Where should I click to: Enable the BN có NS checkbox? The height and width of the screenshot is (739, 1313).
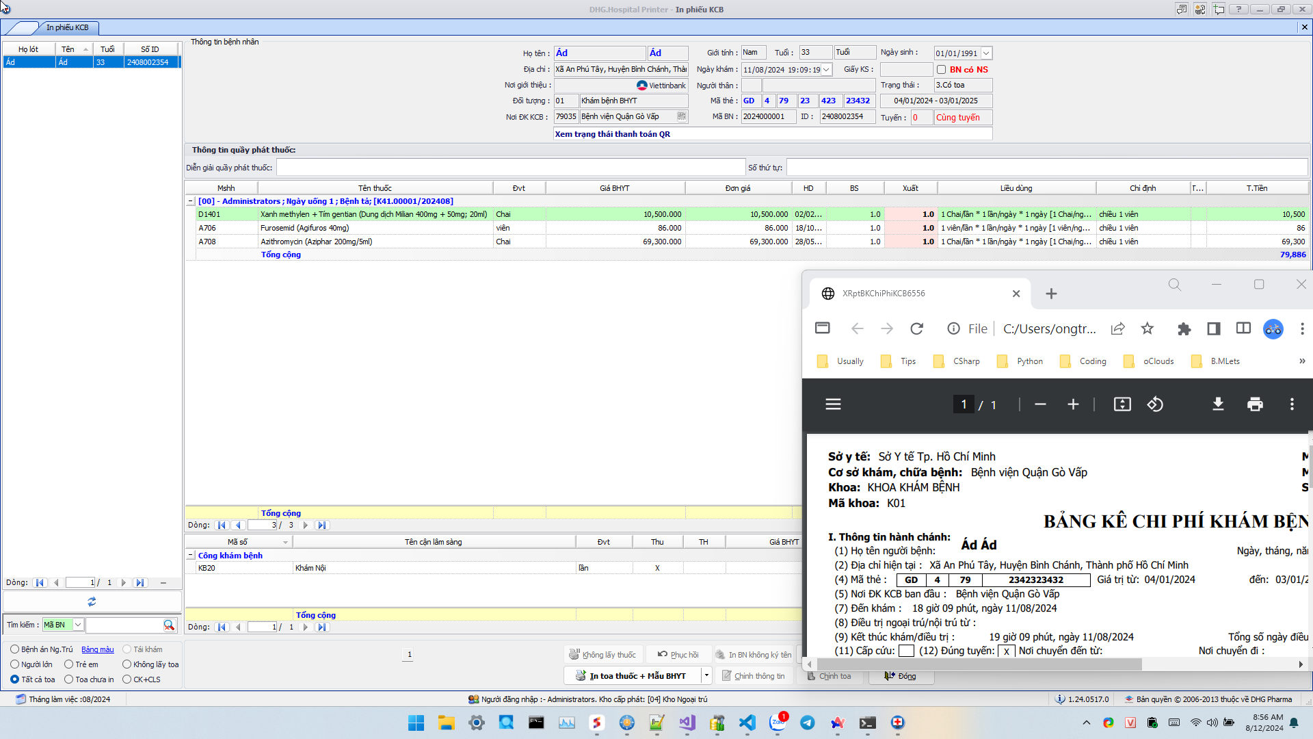coord(941,70)
